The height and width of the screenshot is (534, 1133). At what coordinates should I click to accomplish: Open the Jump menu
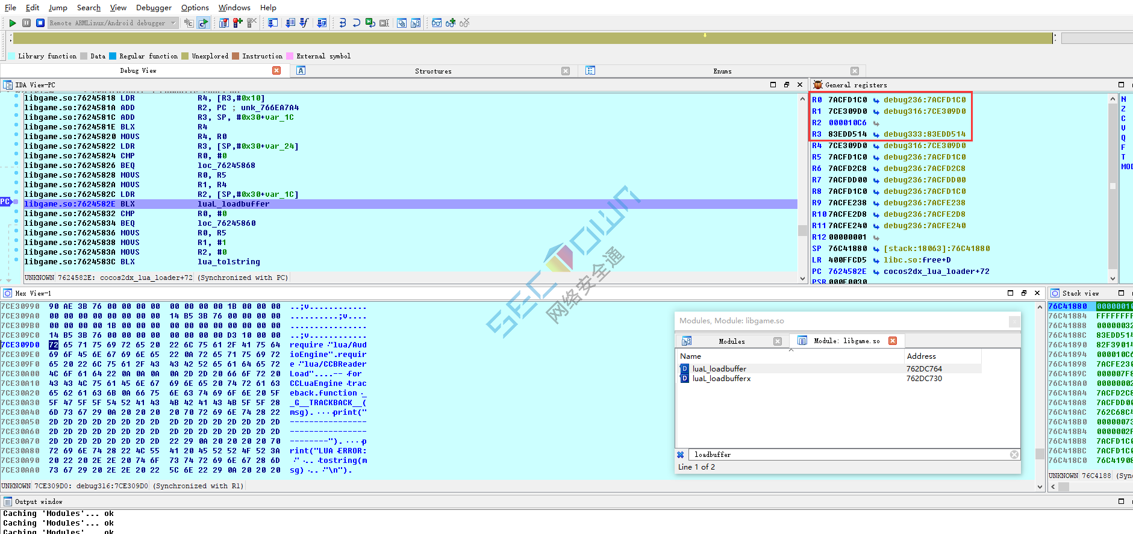(x=58, y=7)
